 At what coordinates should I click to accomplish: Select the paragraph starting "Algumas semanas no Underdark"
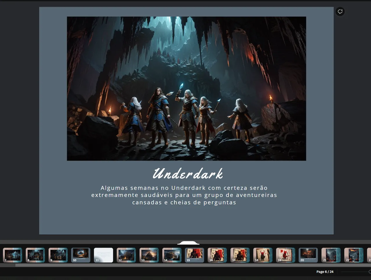point(184,195)
